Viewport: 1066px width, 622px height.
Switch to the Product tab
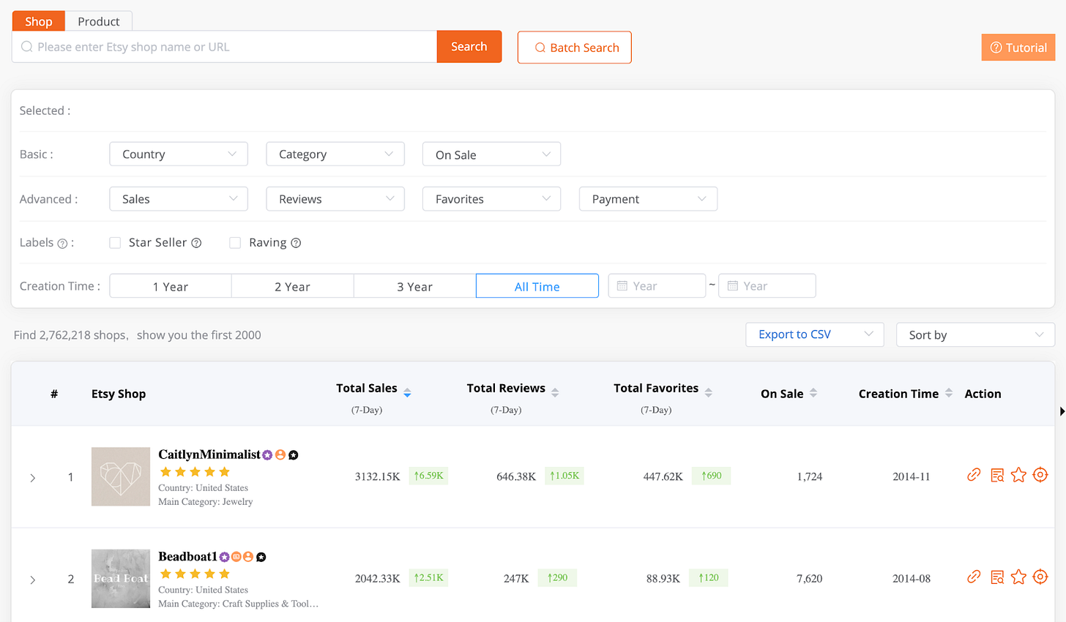[x=99, y=21]
